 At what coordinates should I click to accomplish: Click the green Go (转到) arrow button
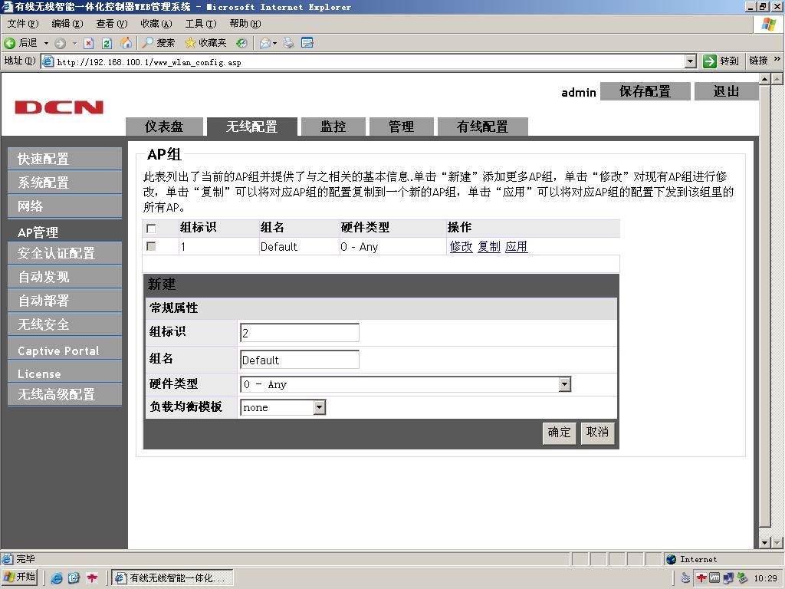(721, 61)
